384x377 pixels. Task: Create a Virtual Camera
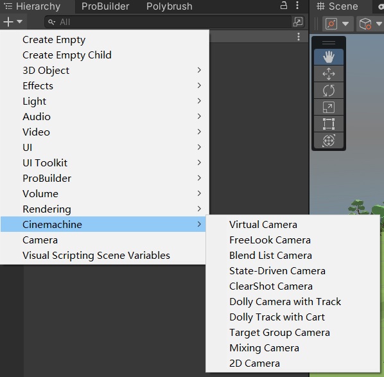coord(293,225)
